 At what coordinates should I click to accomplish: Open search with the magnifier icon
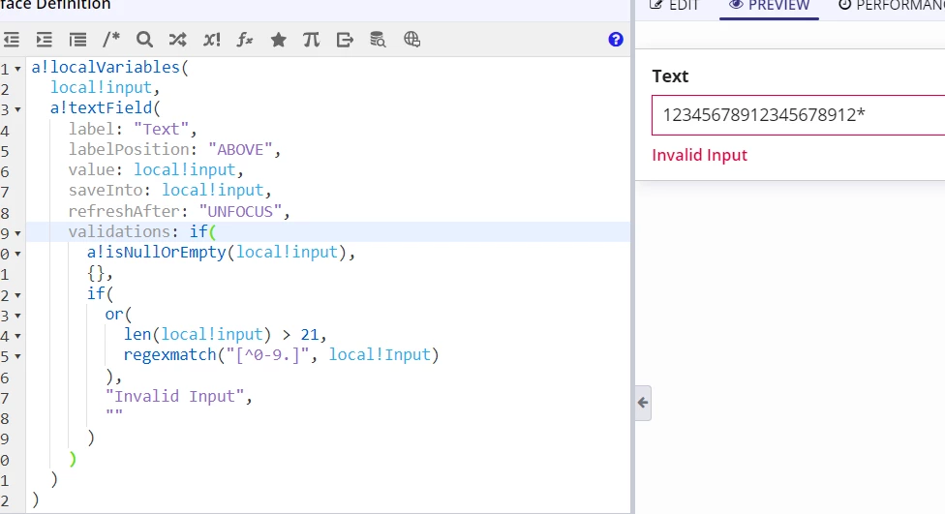coord(144,40)
